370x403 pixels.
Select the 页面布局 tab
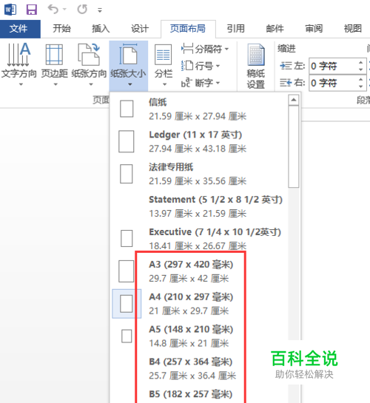click(188, 29)
